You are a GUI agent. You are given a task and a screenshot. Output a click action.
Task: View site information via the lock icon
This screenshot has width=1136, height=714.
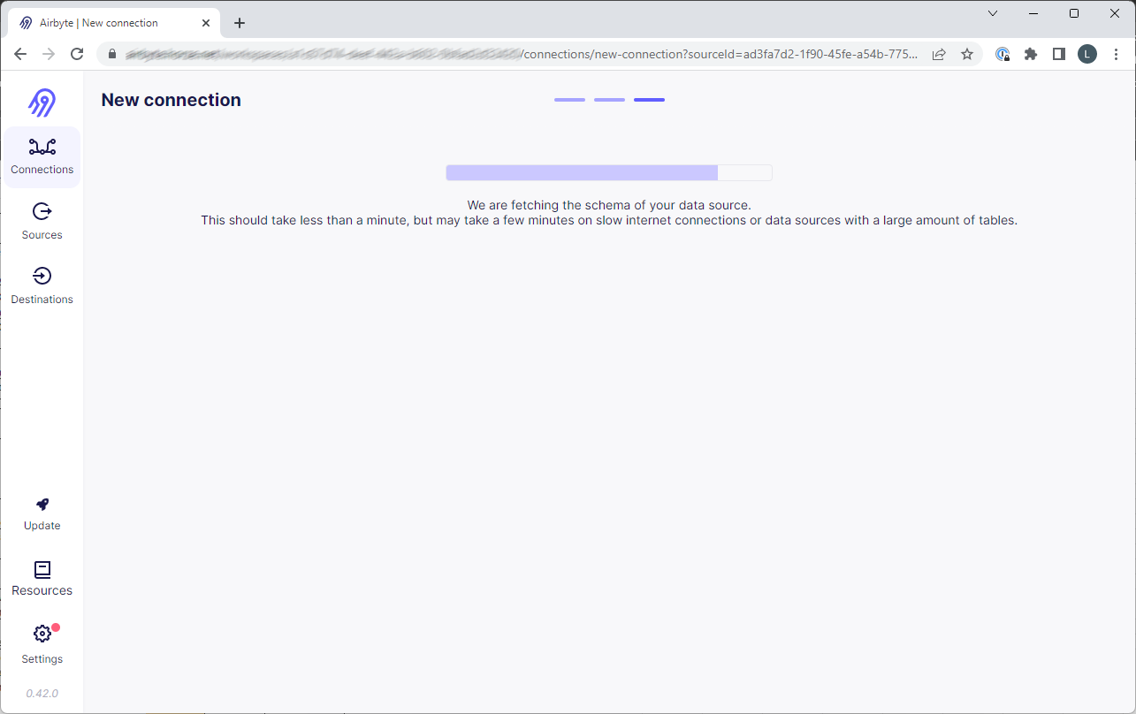(111, 54)
